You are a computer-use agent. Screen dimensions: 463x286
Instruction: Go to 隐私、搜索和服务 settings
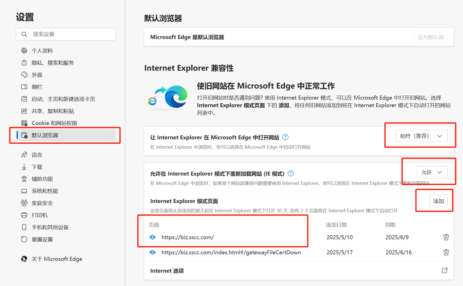pyautogui.click(x=66, y=63)
